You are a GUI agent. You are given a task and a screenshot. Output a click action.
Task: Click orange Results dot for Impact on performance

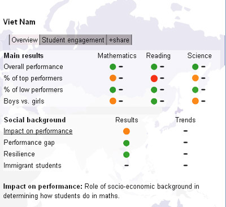[127, 131]
